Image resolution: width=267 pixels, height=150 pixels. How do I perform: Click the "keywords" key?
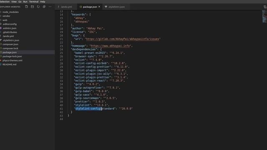[x=78, y=15]
